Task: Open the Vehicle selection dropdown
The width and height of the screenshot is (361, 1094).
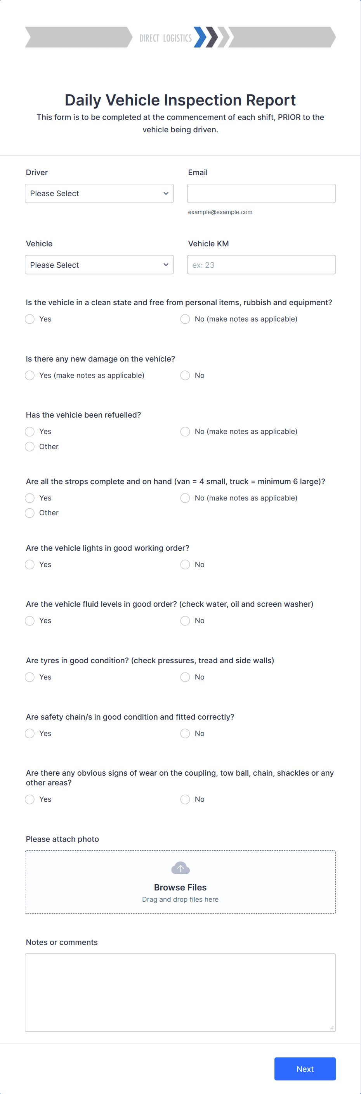Action: coord(99,265)
